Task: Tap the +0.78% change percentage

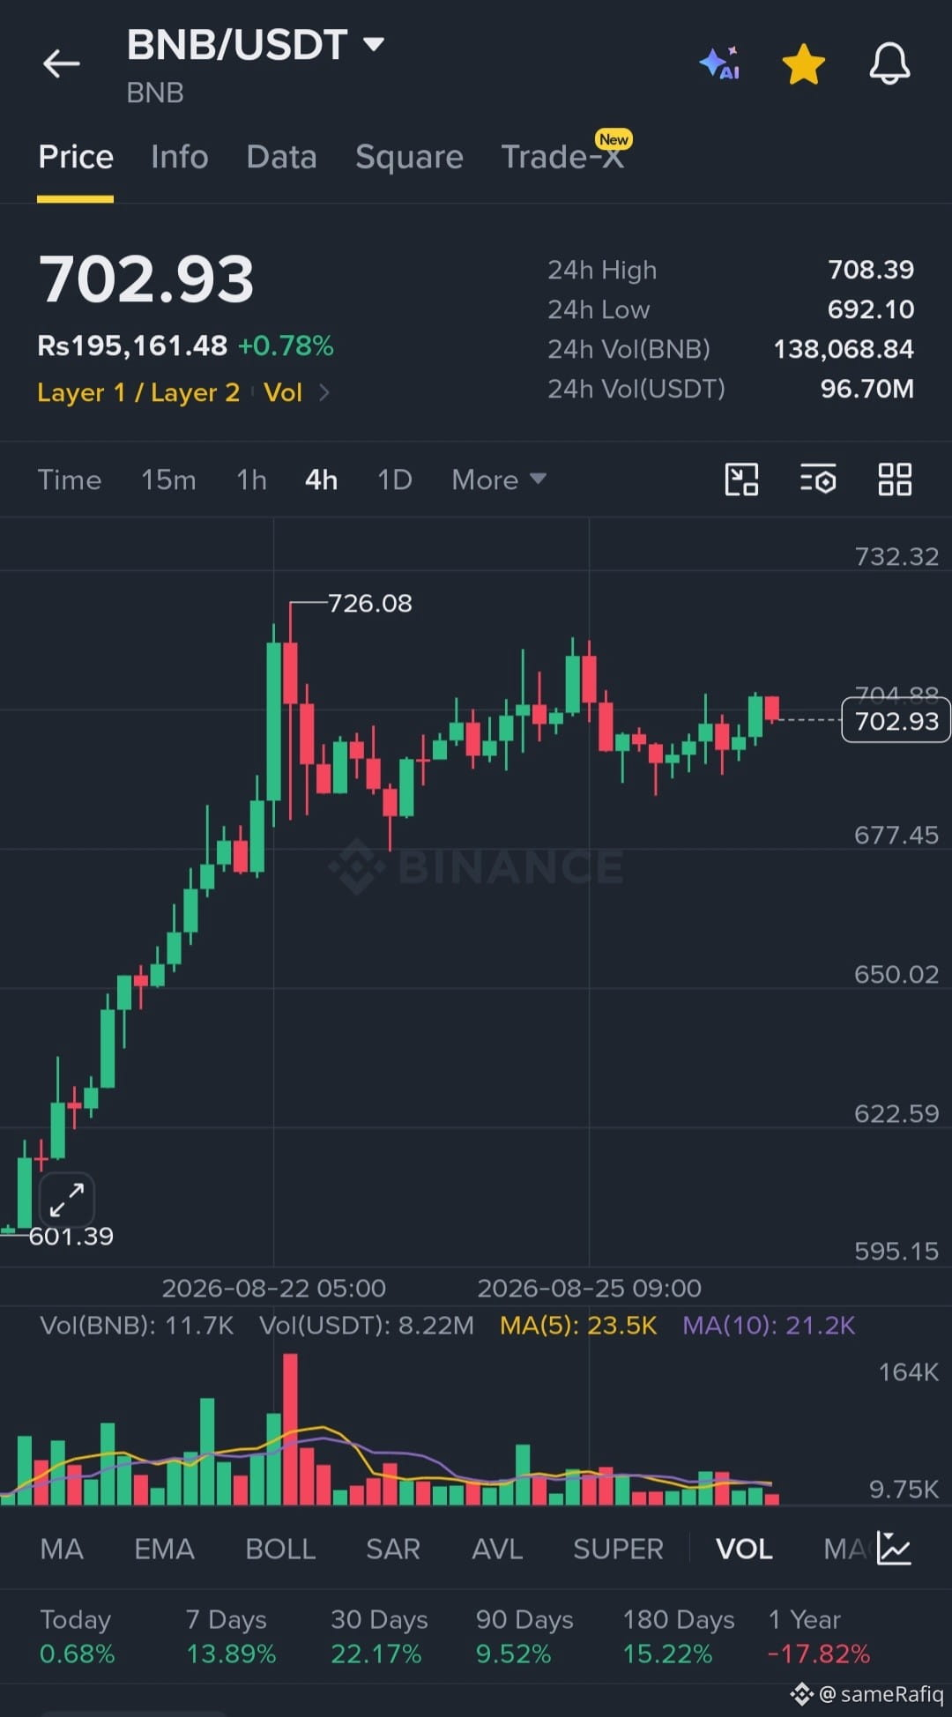Action: [x=286, y=346]
